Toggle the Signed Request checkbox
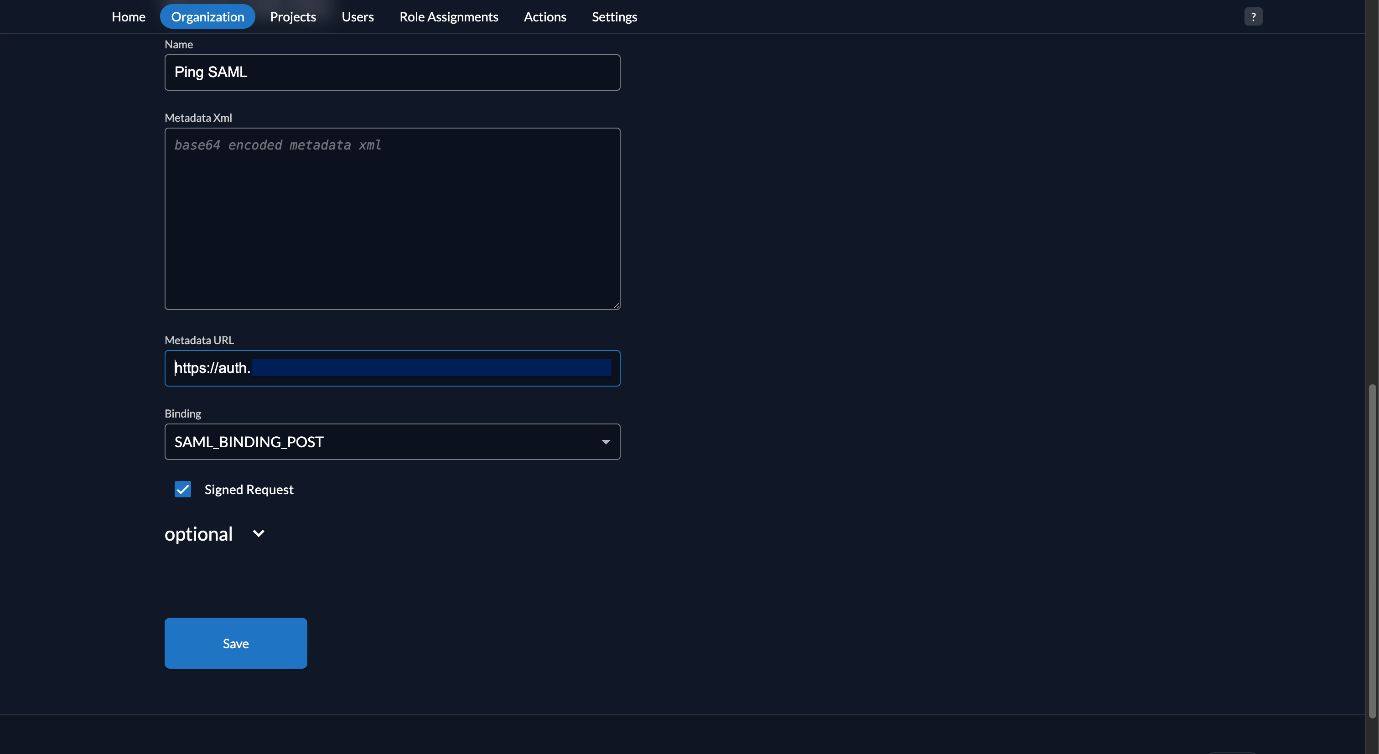Viewport: 1379px width, 754px height. [182, 489]
